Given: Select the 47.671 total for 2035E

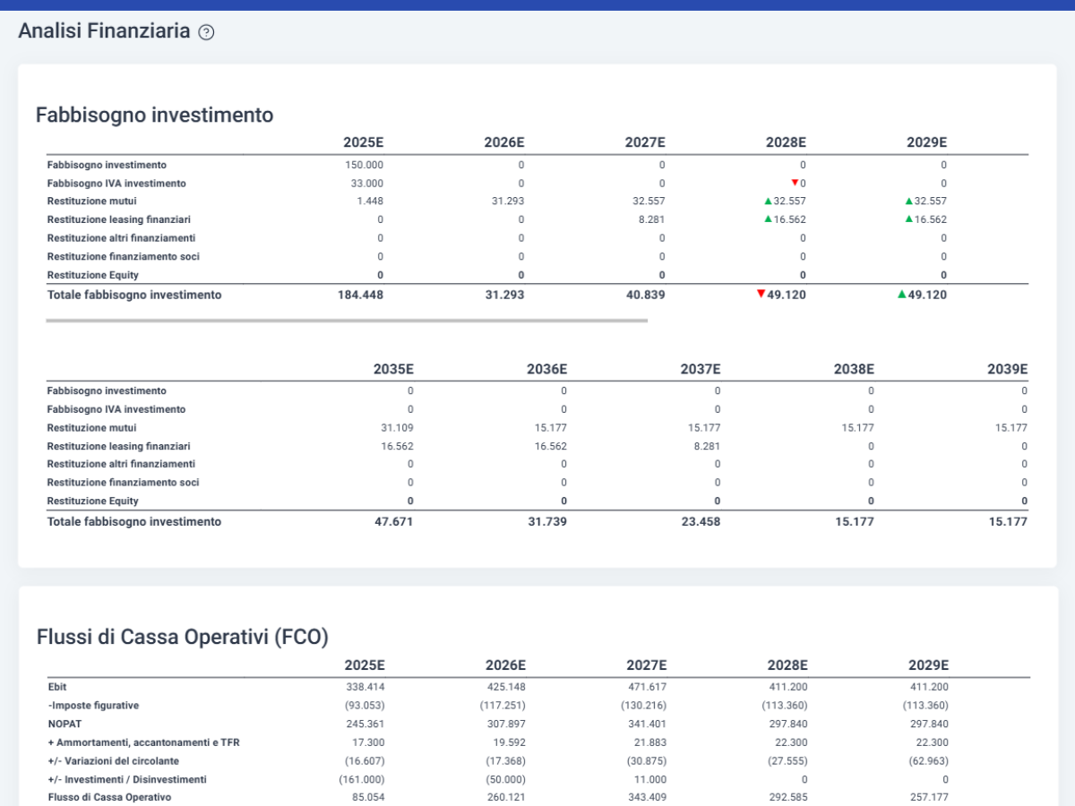Looking at the screenshot, I should [x=394, y=521].
